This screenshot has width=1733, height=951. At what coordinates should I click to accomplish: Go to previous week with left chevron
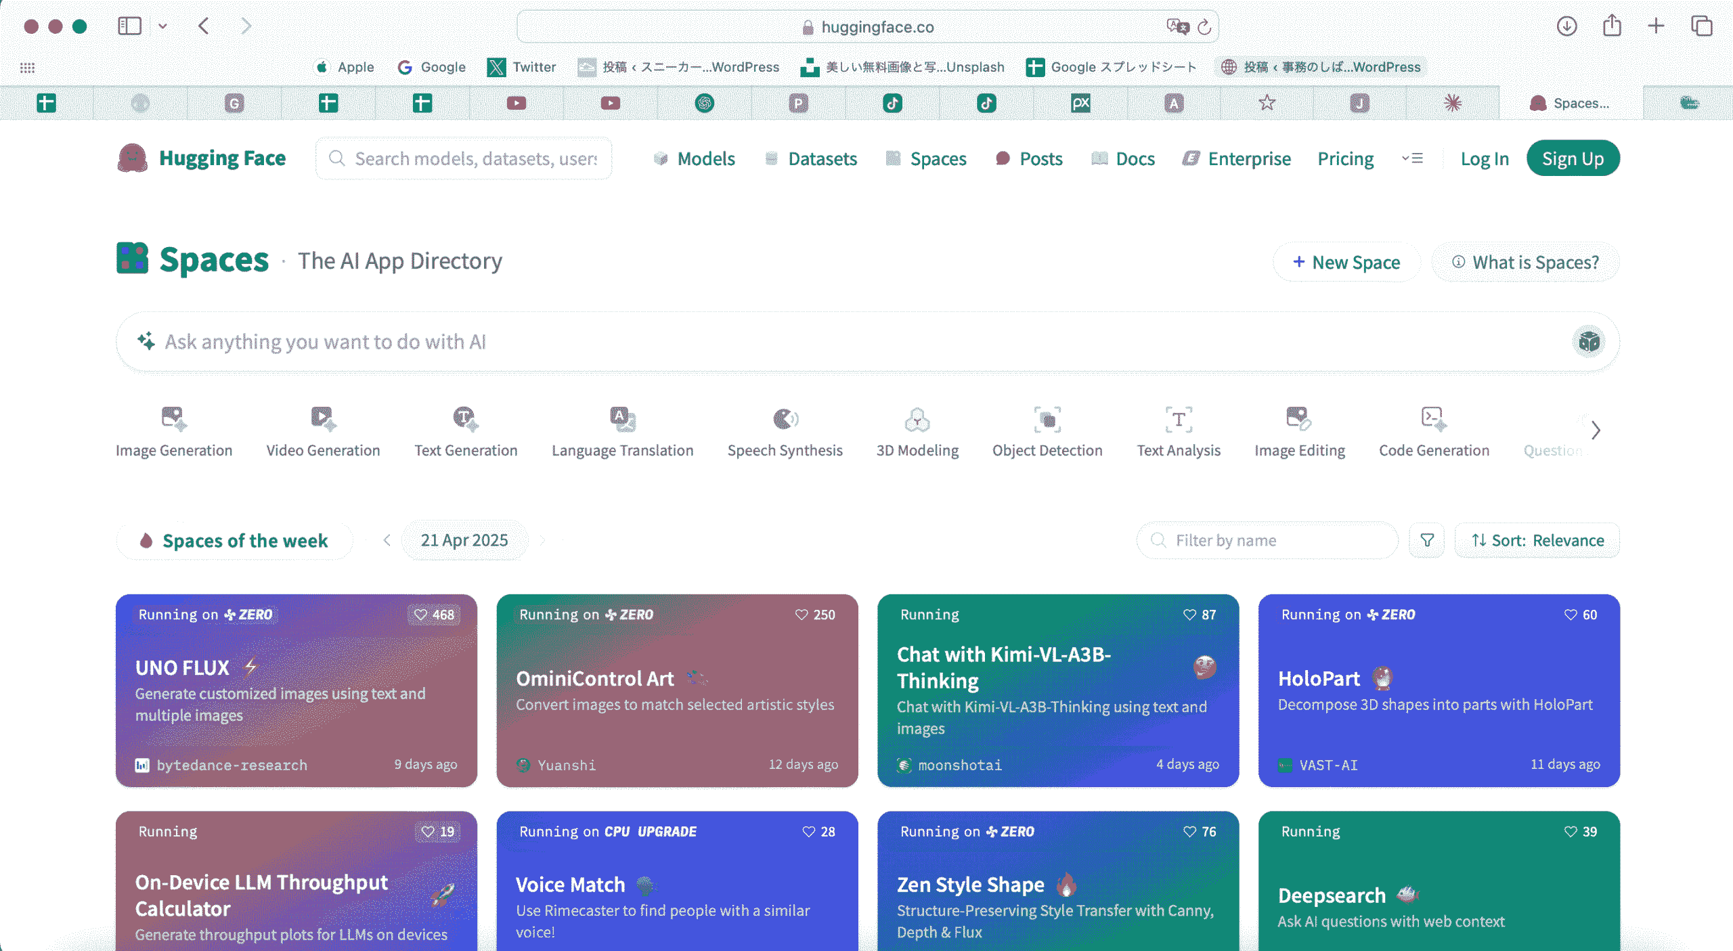tap(387, 540)
